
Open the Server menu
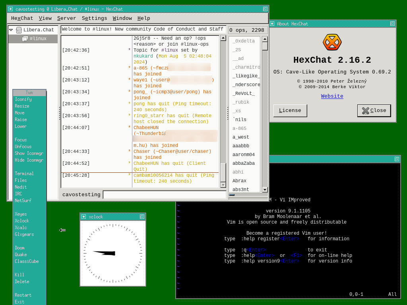point(66,18)
